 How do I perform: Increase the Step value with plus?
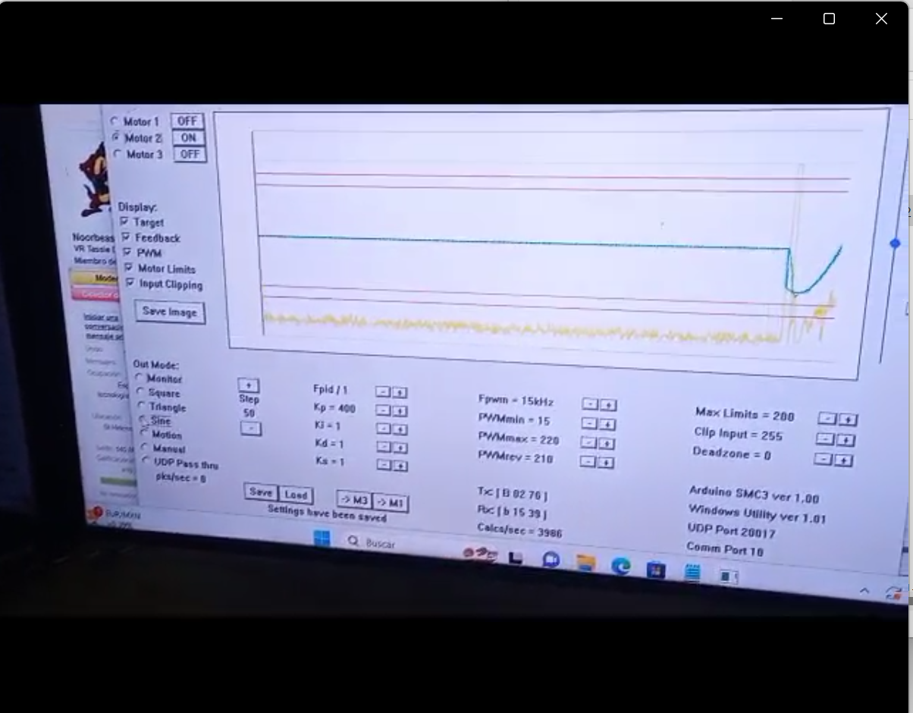[248, 385]
